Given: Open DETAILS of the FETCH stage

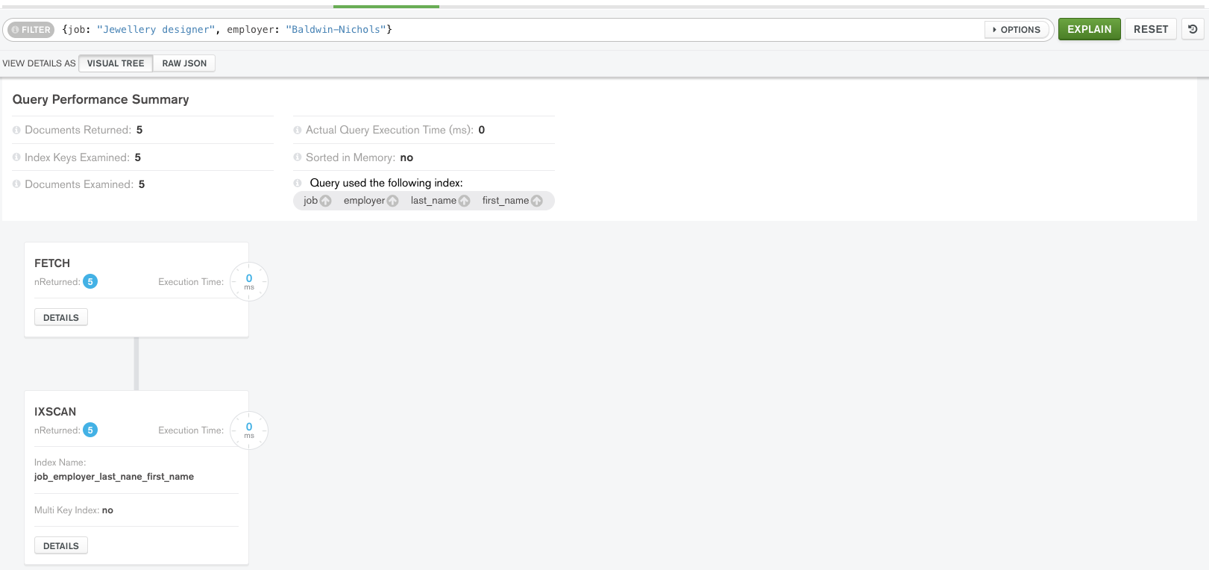Looking at the screenshot, I should point(61,317).
